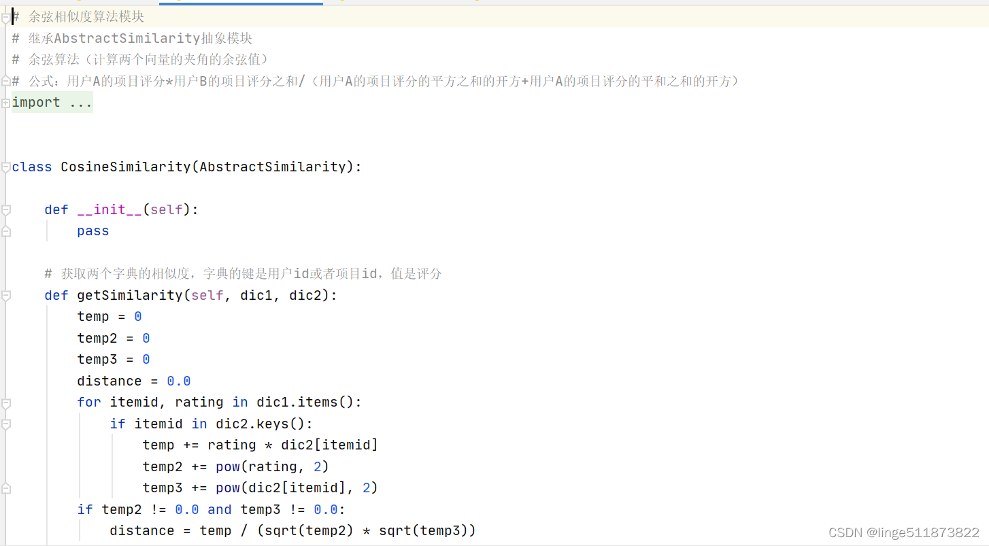Screen dimensions: 989x546
Task: Click 'pow(dic2[itemid], 2)' expression
Action: click(x=297, y=488)
